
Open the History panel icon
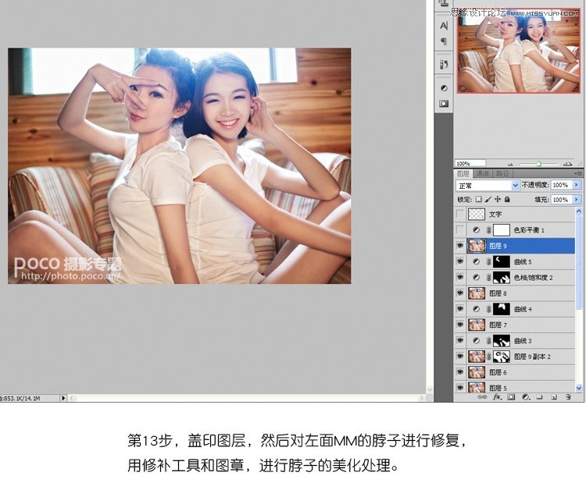click(x=444, y=65)
